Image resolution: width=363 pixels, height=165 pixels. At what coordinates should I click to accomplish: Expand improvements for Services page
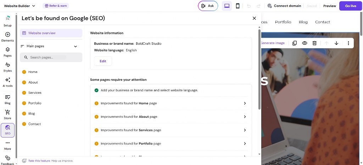pyautogui.click(x=171, y=130)
